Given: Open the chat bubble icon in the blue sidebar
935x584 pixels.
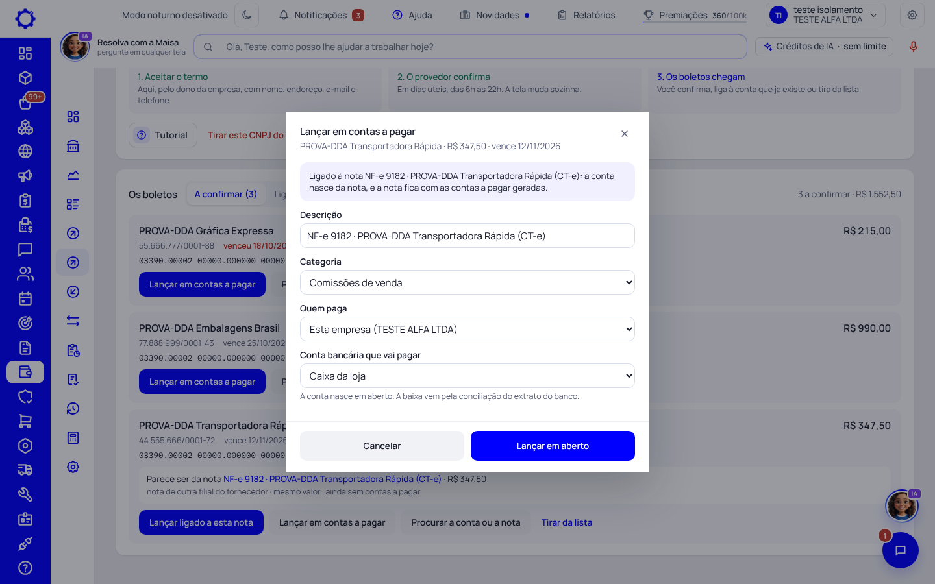Looking at the screenshot, I should tap(25, 250).
